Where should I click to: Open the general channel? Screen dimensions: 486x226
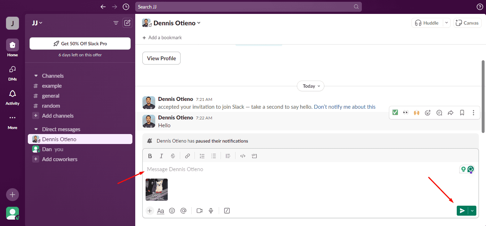pyautogui.click(x=51, y=96)
